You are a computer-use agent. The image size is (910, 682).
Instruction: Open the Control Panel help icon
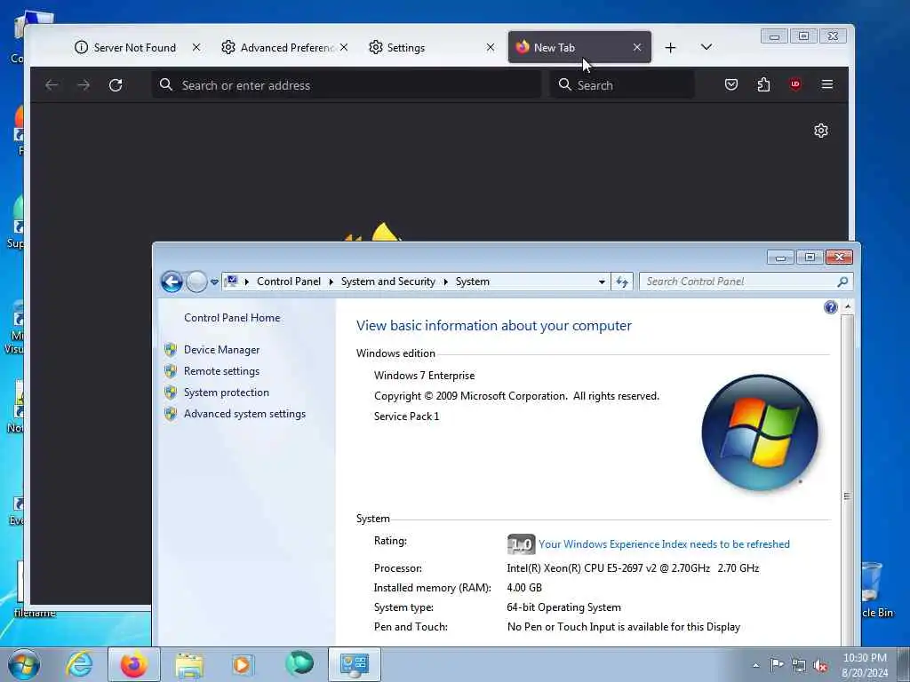click(x=831, y=307)
